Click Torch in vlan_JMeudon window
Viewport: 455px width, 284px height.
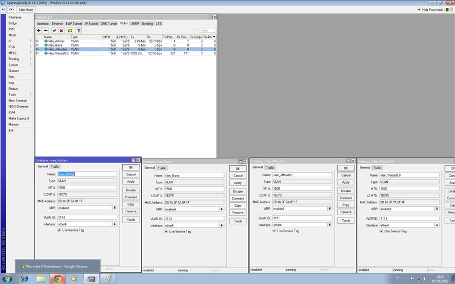(x=346, y=220)
